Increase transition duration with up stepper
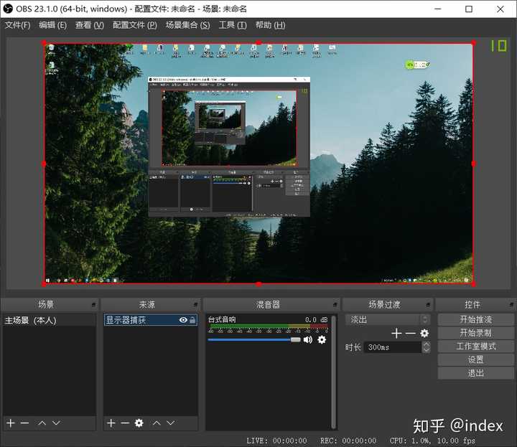Image resolution: width=517 pixels, height=447 pixels. tap(427, 344)
